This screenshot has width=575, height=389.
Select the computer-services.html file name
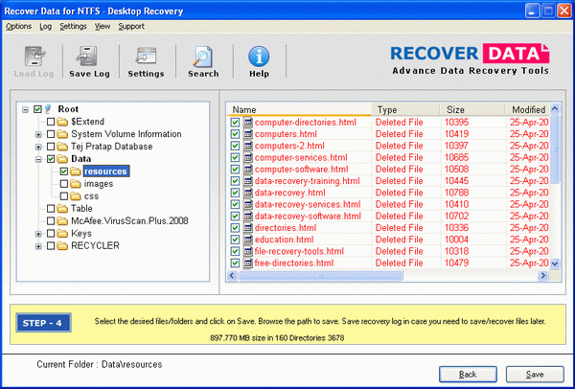301,158
